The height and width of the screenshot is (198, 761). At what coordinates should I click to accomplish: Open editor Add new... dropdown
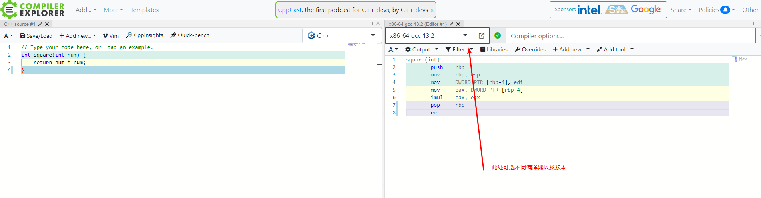(x=78, y=36)
